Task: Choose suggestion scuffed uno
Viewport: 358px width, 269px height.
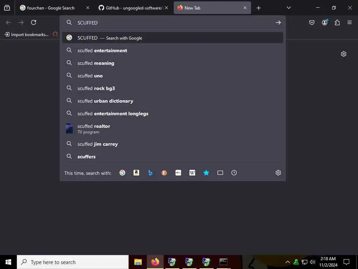Action: point(173,76)
